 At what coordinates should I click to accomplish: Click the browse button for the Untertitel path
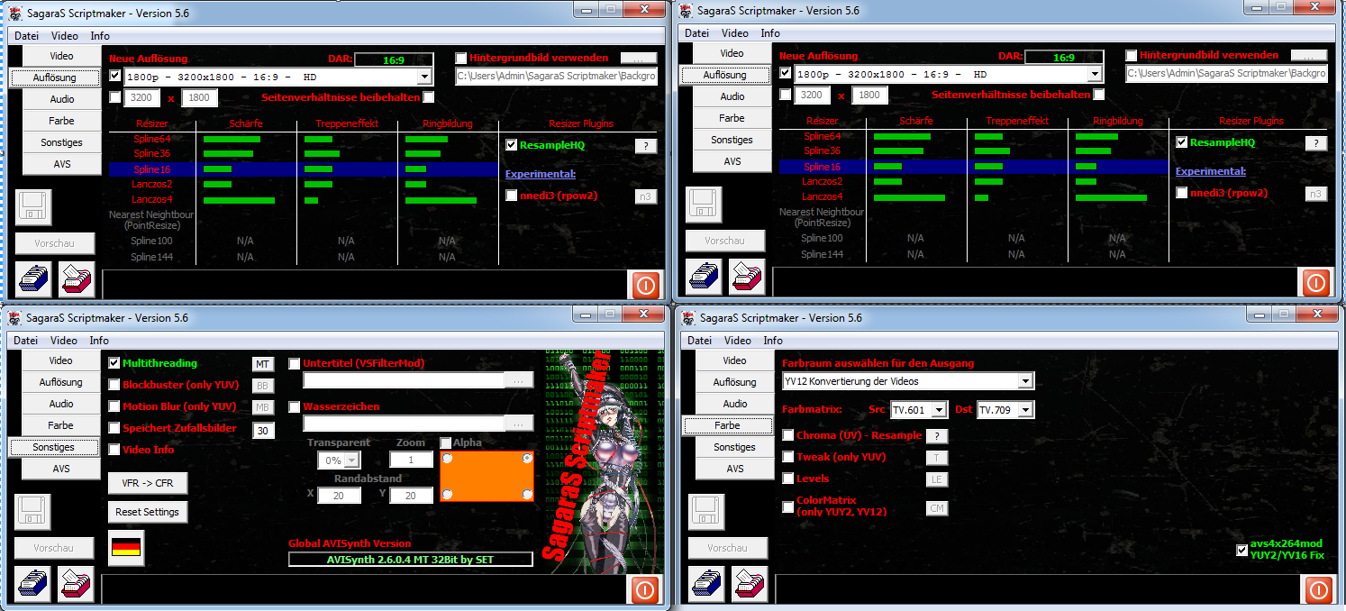click(x=518, y=381)
